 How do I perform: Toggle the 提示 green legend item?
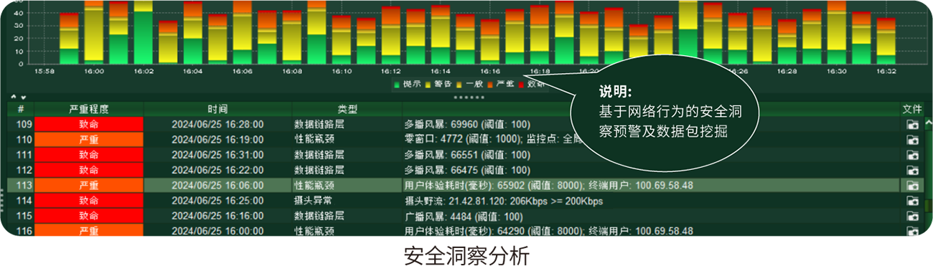click(408, 85)
